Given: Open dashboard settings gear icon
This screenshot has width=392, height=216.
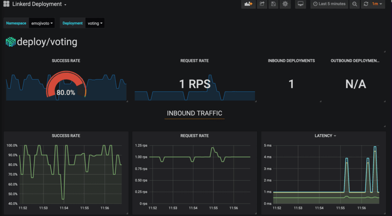Looking at the screenshot, I should (x=285, y=4).
